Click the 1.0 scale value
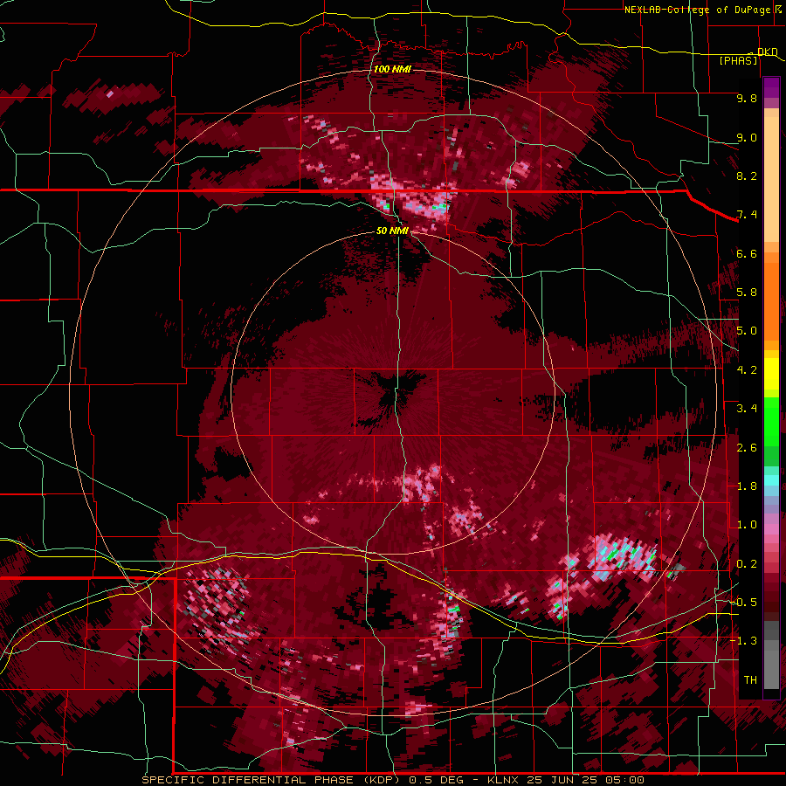786x786 pixels. point(747,525)
